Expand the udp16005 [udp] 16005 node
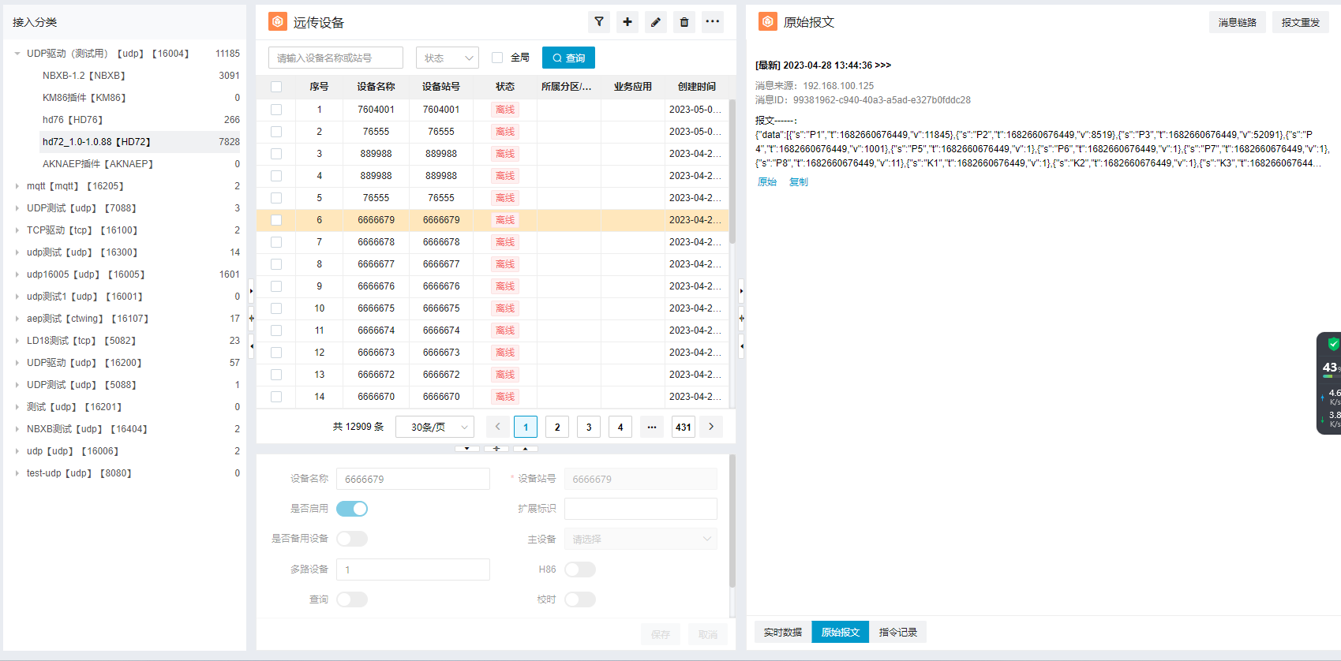 tap(17, 274)
